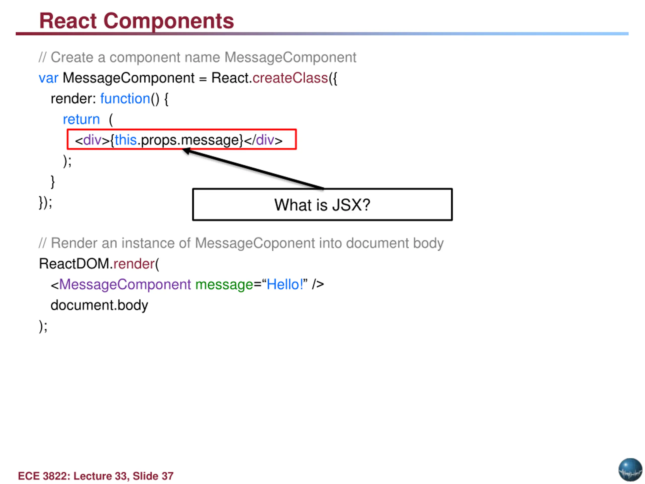Viewport: 645px width, 484px height.
Task: Click the gradient line under the title
Action: [x=322, y=34]
